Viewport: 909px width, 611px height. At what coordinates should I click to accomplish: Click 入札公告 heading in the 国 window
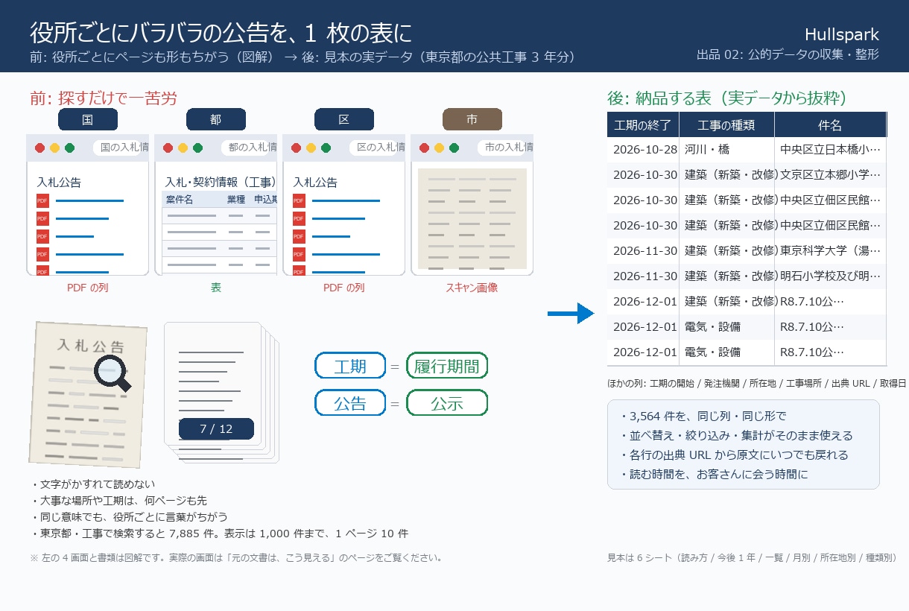[59, 182]
